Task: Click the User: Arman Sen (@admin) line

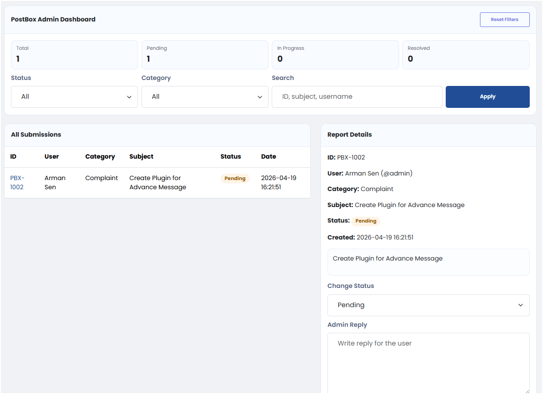Action: coord(370,173)
